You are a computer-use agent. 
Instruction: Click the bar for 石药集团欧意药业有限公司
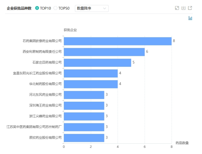[x=118, y=41]
